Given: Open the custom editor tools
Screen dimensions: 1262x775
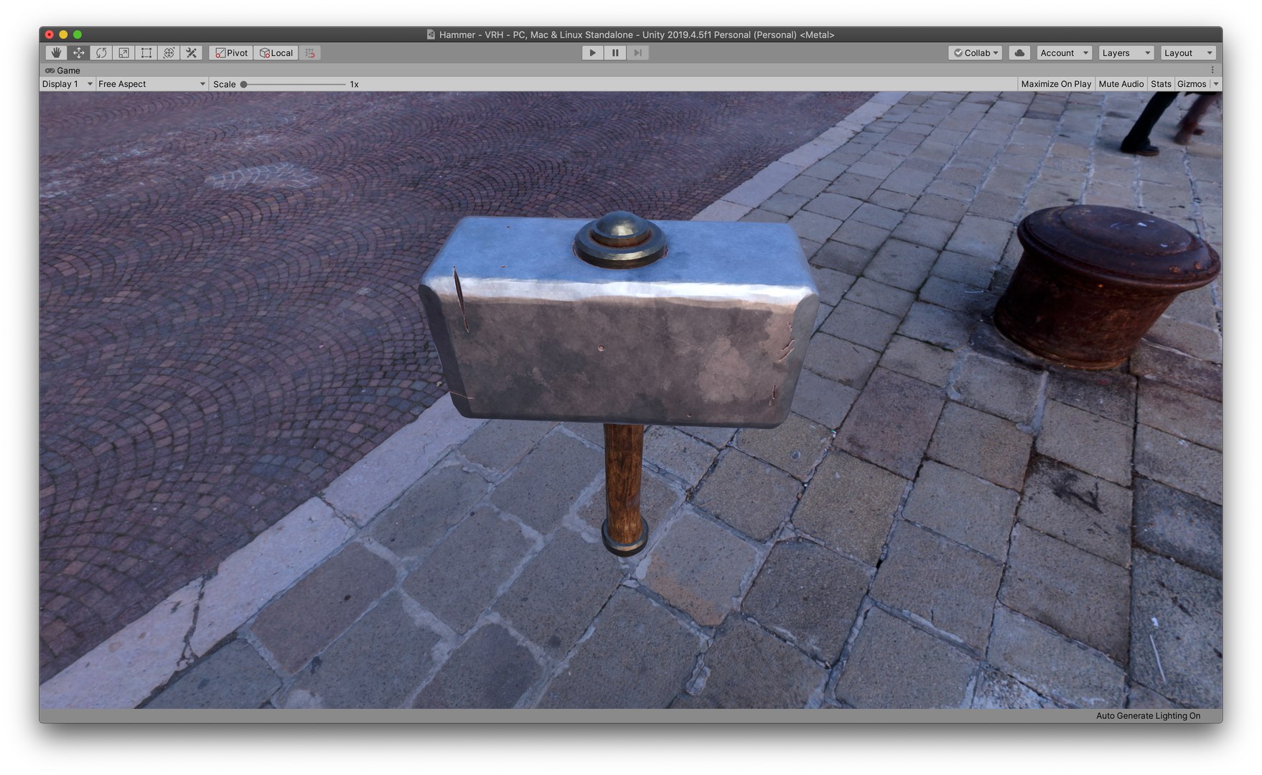Looking at the screenshot, I should [191, 53].
